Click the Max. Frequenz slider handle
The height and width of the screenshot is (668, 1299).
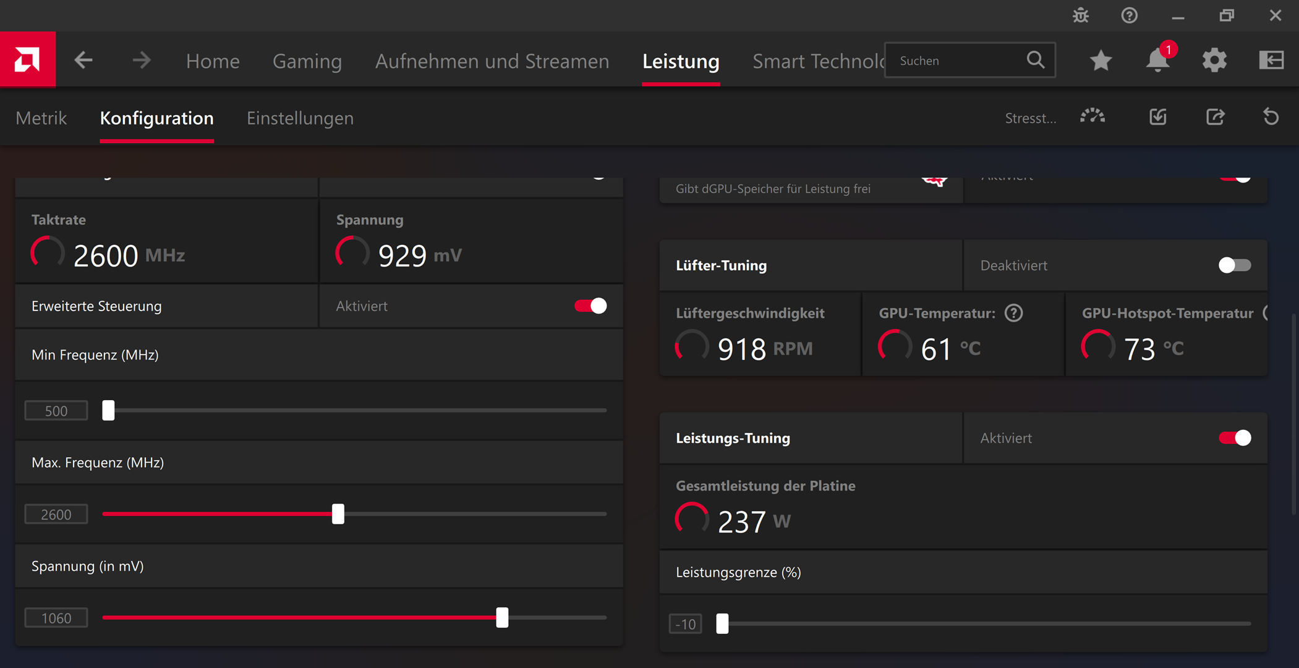click(338, 513)
